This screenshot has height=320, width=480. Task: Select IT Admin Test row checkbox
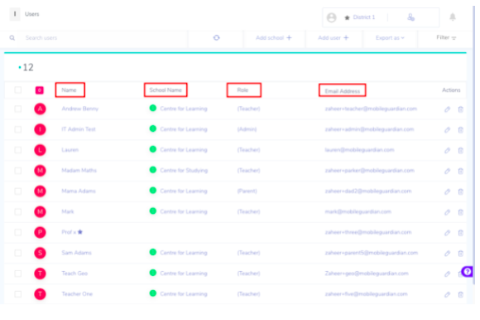pyautogui.click(x=18, y=129)
